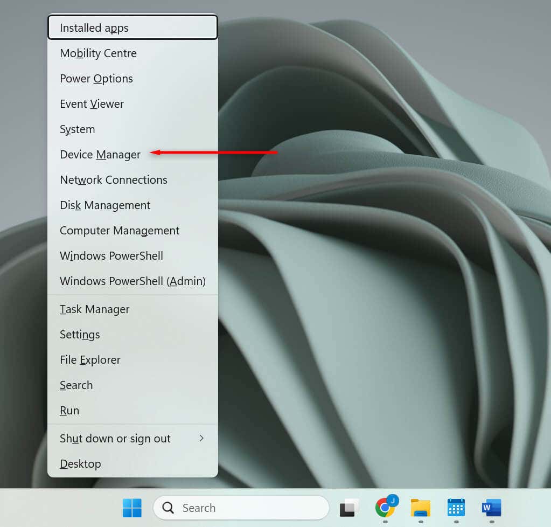Click the Windows Start button
Viewport: 551px width, 527px height.
[132, 508]
